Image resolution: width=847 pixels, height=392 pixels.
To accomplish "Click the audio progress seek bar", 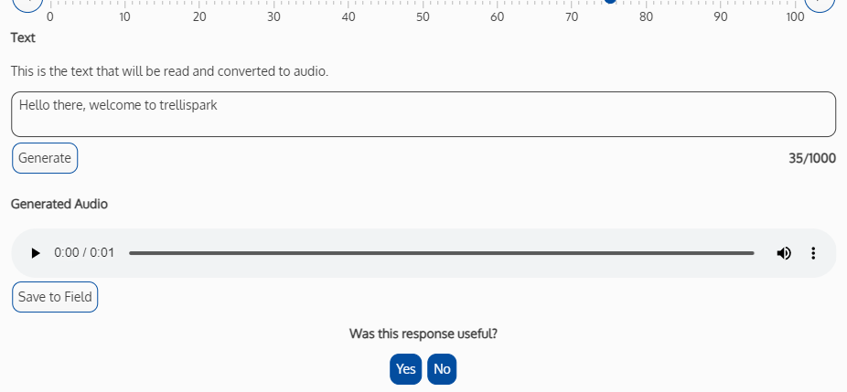I will coord(441,253).
